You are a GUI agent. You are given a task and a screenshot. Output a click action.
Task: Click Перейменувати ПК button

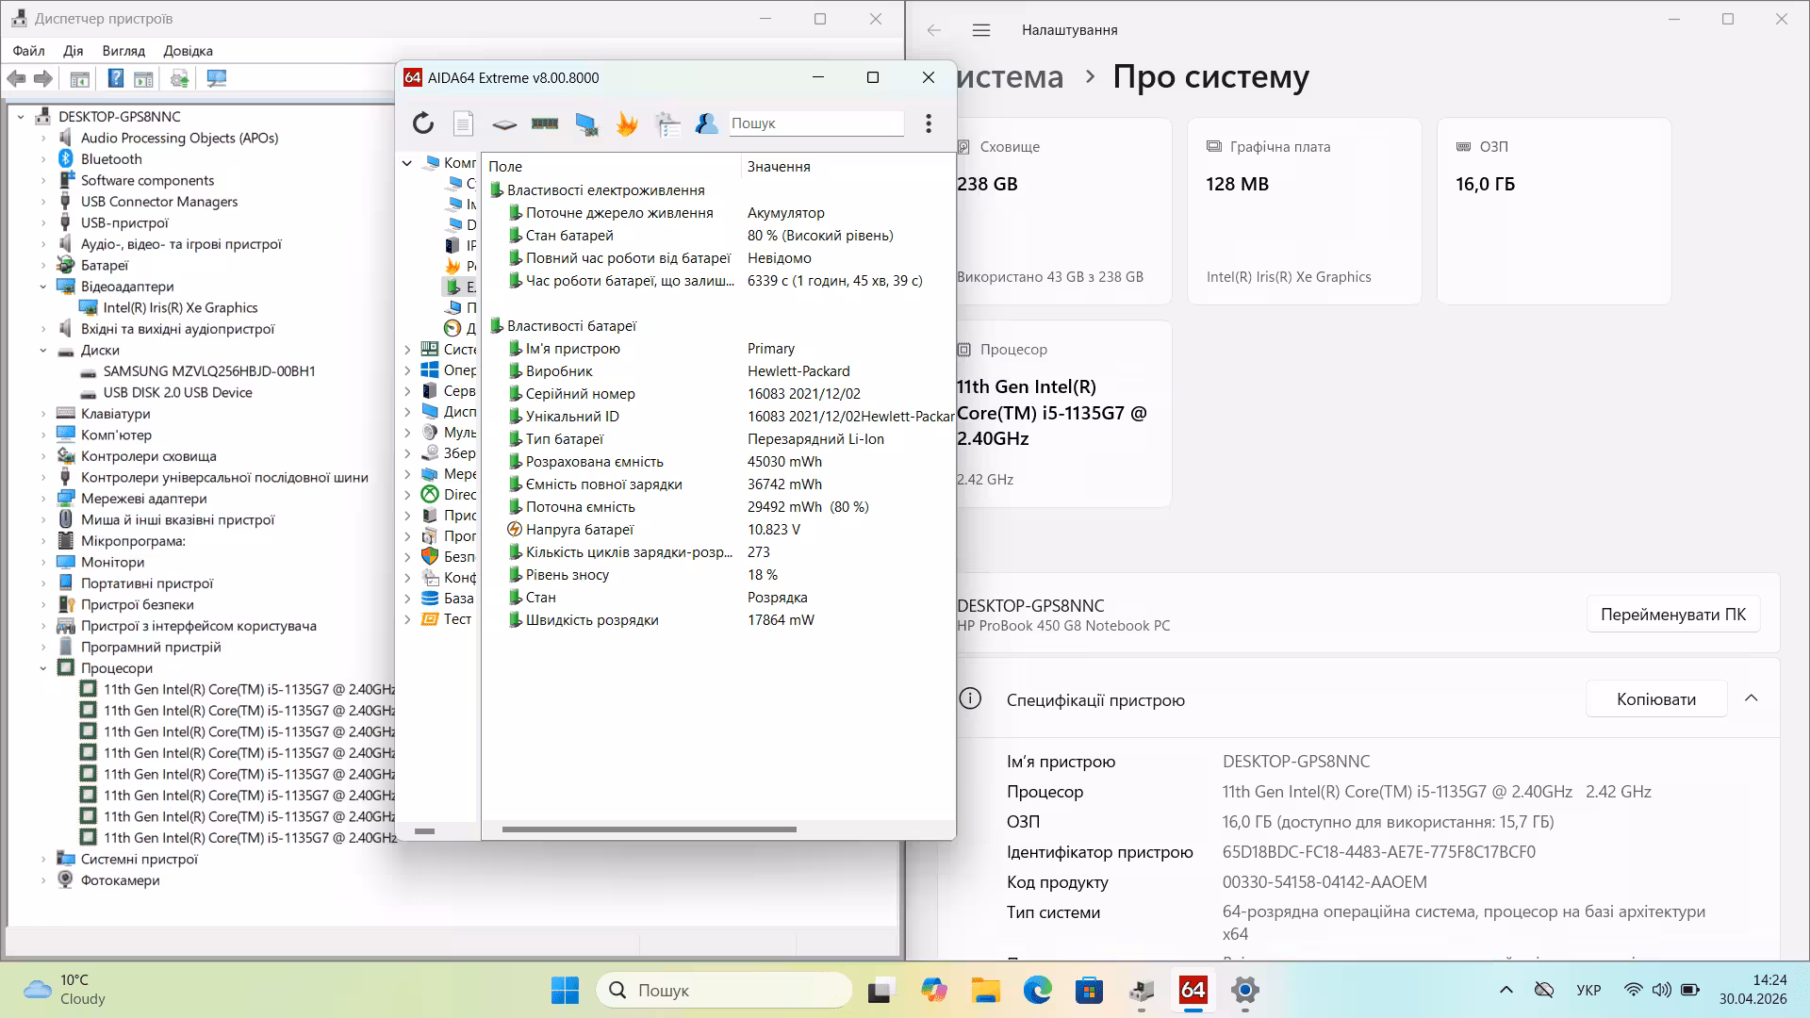pyautogui.click(x=1673, y=615)
